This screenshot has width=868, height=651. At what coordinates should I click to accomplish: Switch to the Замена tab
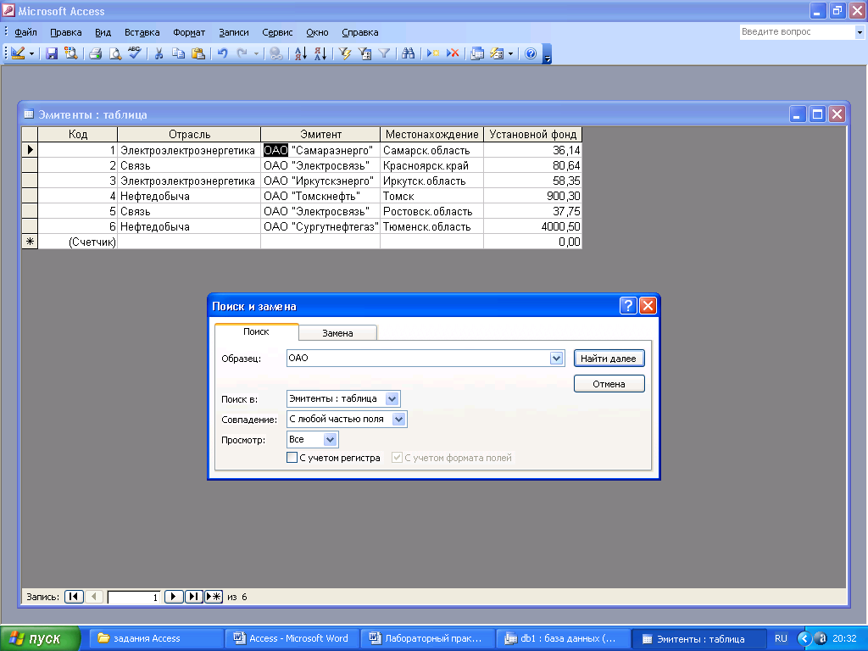(337, 332)
